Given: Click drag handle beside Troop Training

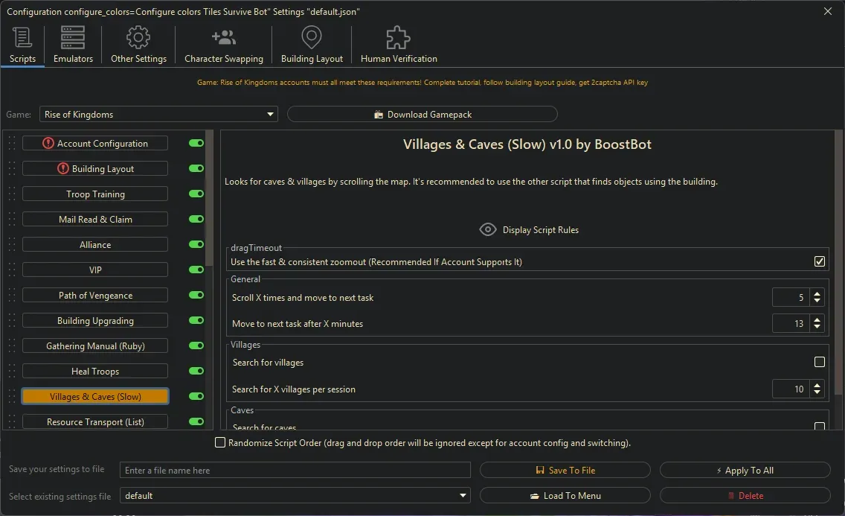Looking at the screenshot, I should coord(12,194).
